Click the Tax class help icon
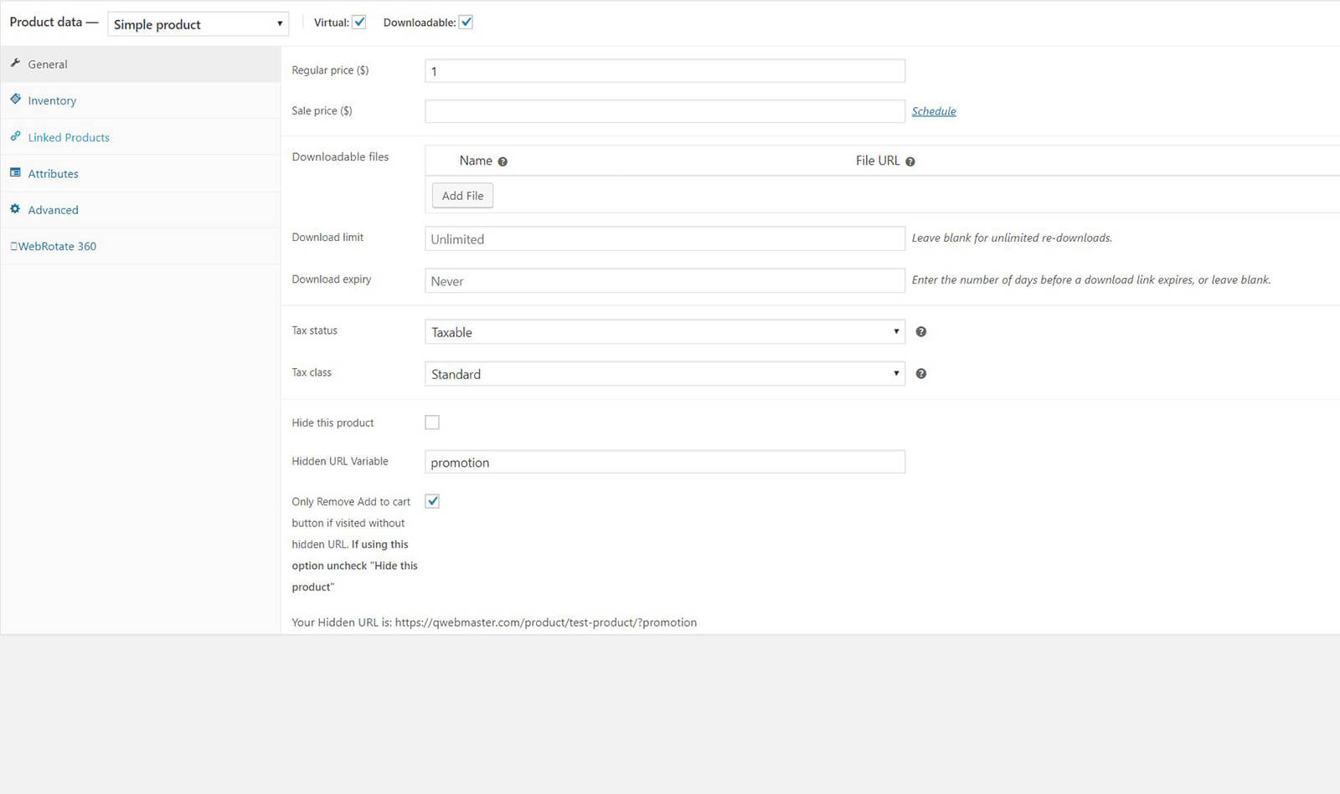 [921, 374]
